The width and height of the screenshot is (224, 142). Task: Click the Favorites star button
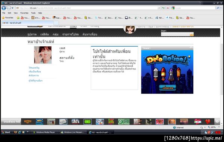[7, 18]
